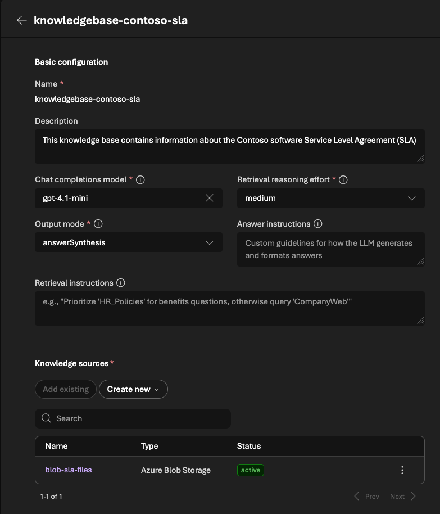The width and height of the screenshot is (440, 514).
Task: Open the blob-sla-files row options menu
Action: point(402,470)
